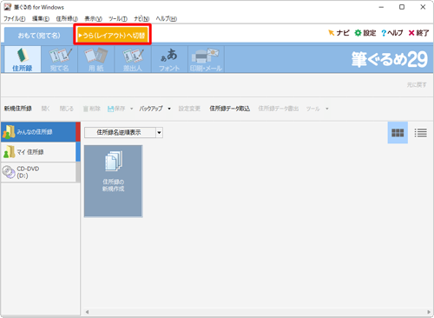Click the ナビ arrow button at top right
Viewport: 434px width, 318px height.
pyautogui.click(x=339, y=33)
